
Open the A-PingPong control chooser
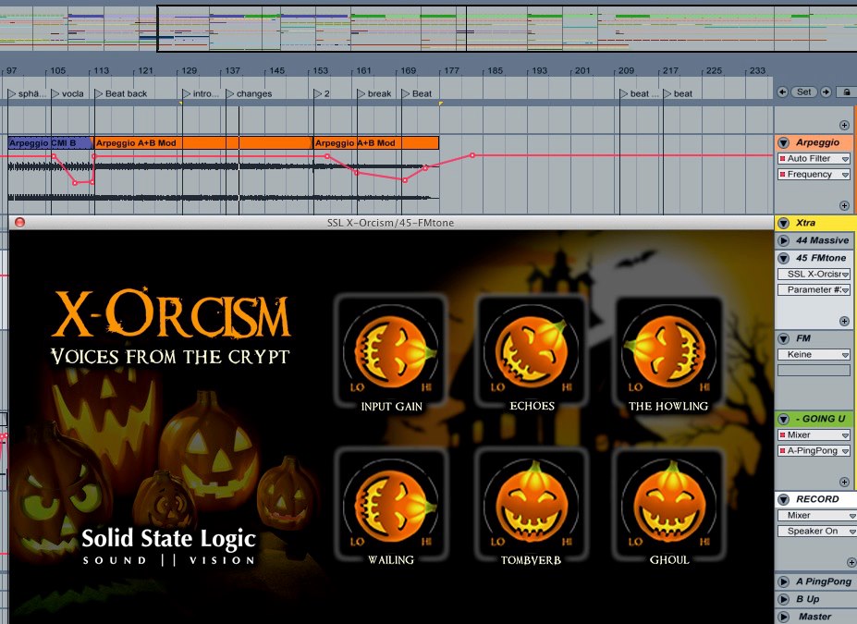pyautogui.click(x=814, y=451)
